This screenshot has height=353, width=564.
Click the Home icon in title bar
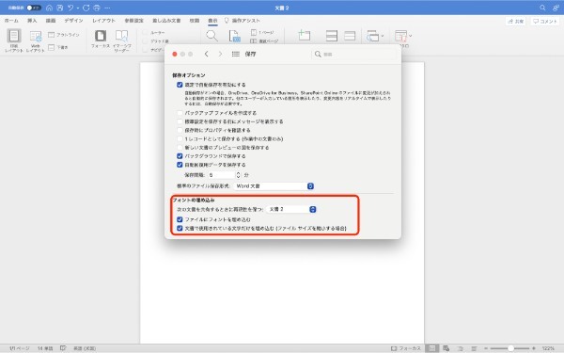coord(49,8)
